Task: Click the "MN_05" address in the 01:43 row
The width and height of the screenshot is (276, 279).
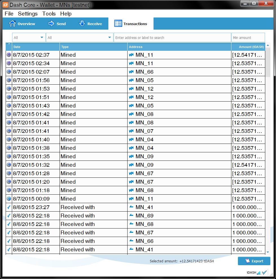Action: 144,106
